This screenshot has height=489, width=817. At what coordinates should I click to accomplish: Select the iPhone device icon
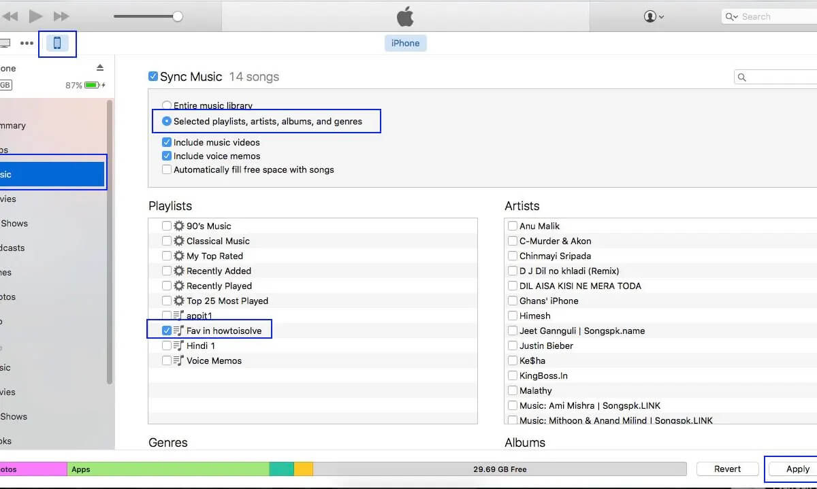click(57, 43)
